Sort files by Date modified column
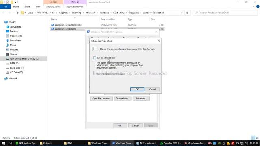Image resolution: width=260 pixels, height=146 pixels. (108, 19)
